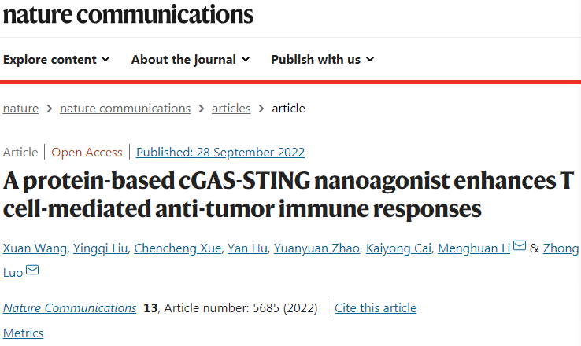Go to nature breadcrumb link

(20, 109)
